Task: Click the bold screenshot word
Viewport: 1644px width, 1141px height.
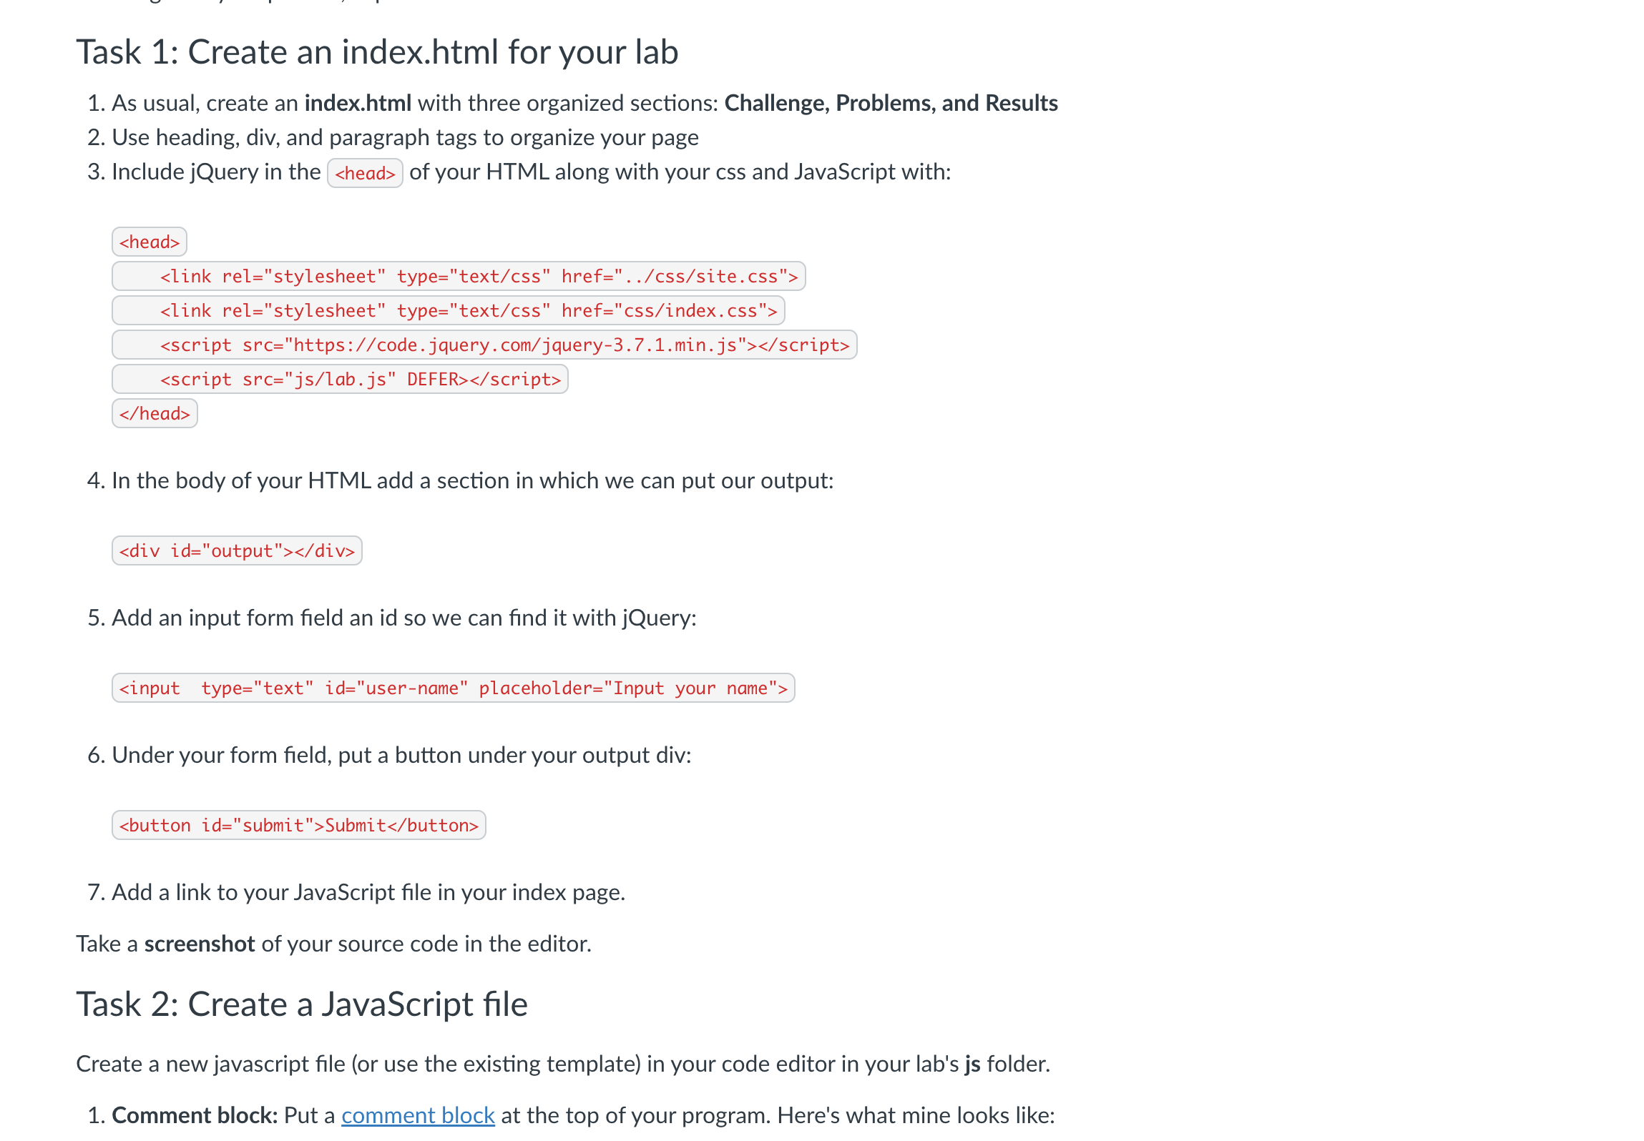Action: (200, 944)
